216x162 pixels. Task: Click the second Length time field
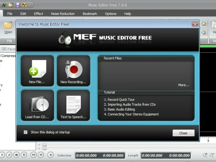pos(179,156)
